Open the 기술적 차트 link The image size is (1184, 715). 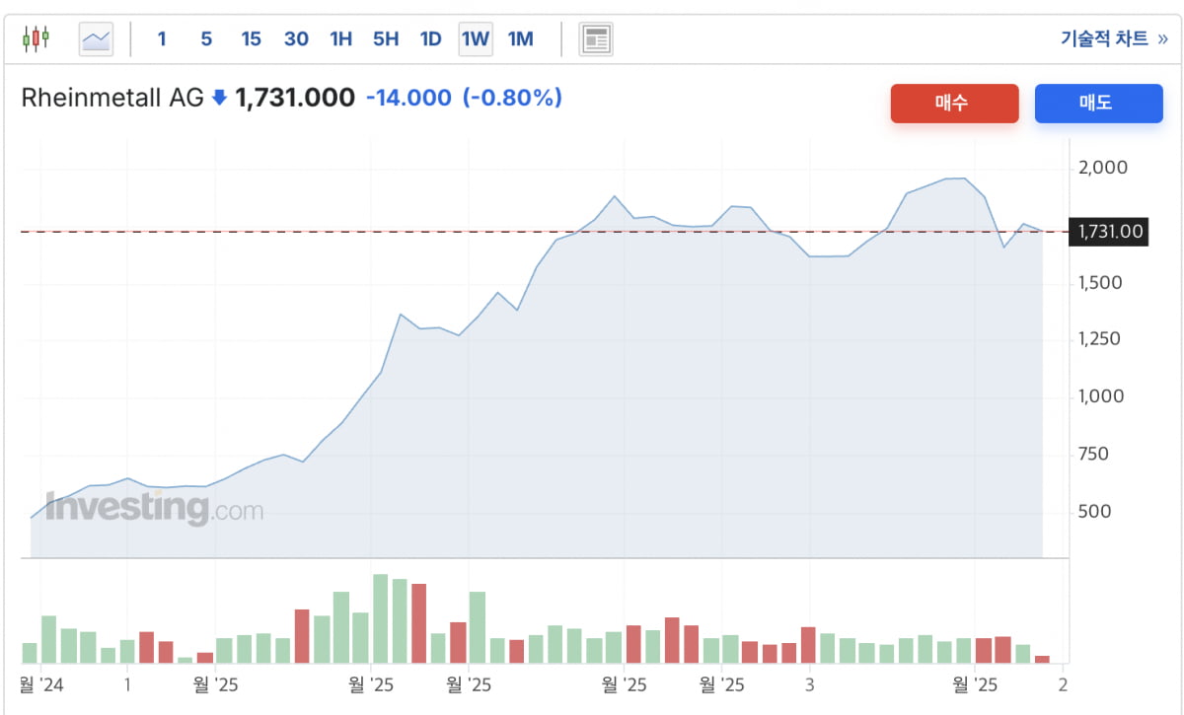[1113, 39]
